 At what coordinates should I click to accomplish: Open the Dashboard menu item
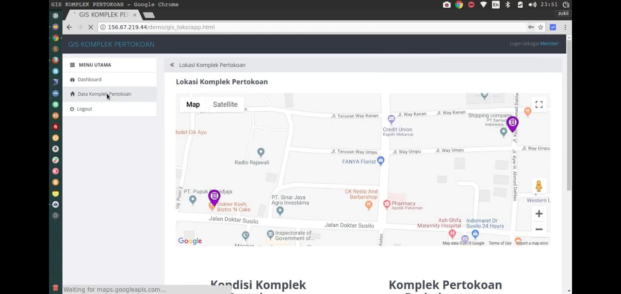coord(89,80)
